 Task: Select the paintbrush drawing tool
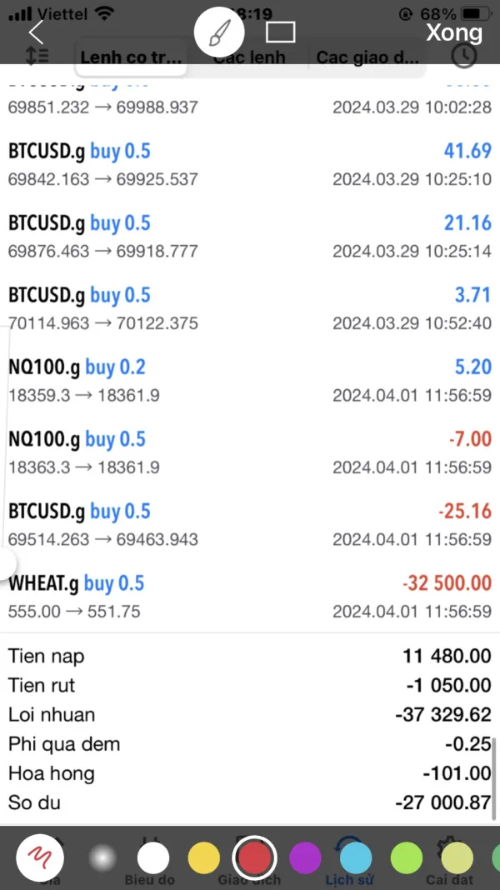point(218,33)
